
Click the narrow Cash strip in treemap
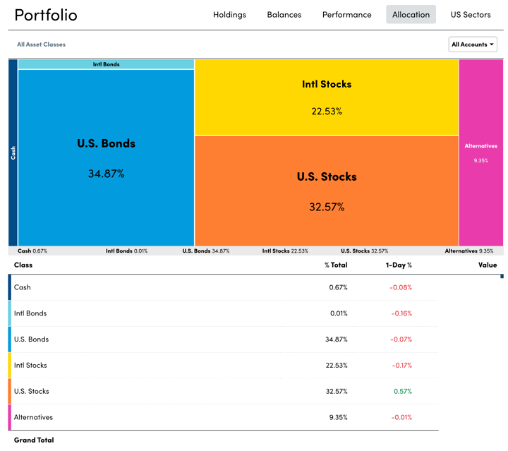click(13, 152)
